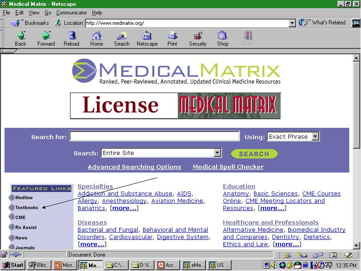Screen dimensions: 361x271
Task: Click the security lock icon in status bar
Action: (x=4, y=255)
